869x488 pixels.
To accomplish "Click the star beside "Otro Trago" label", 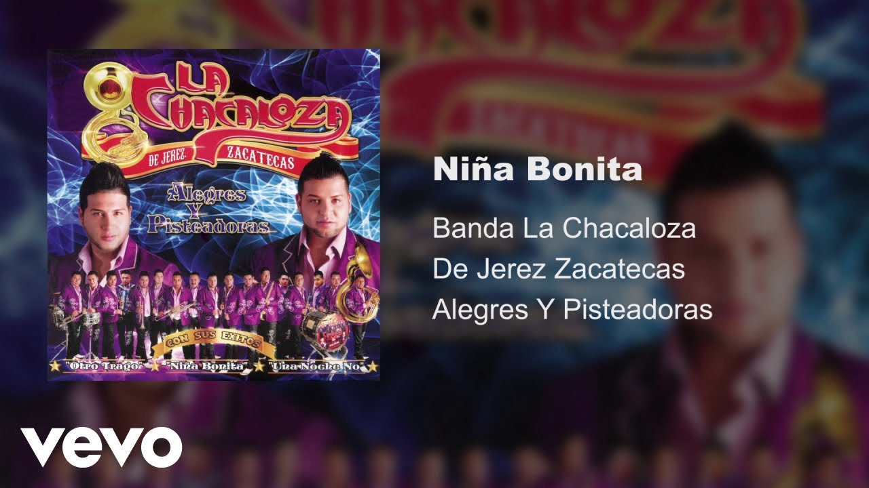I will (54, 367).
